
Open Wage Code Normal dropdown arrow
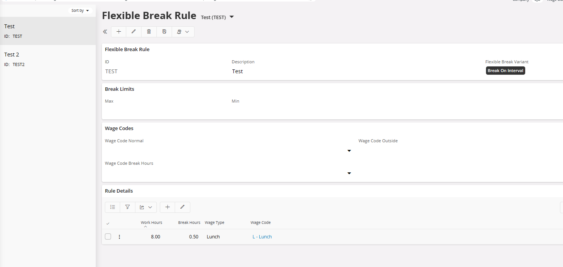coord(349,151)
